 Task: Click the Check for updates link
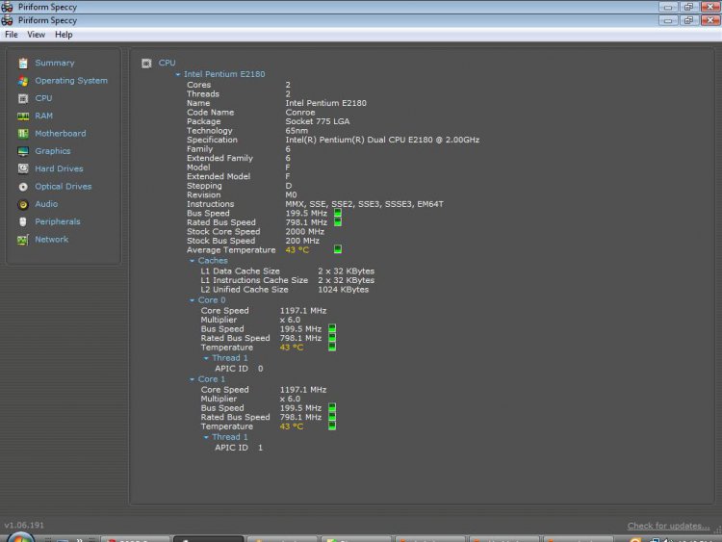(x=668, y=526)
